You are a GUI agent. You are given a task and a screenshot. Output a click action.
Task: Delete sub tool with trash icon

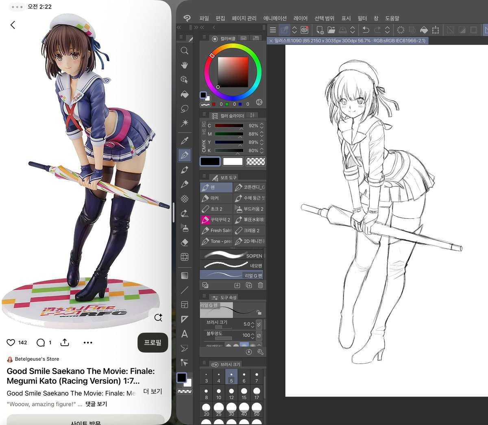tap(260, 285)
